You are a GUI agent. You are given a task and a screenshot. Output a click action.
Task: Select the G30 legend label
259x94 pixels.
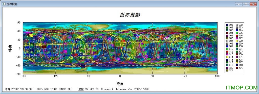241,46
